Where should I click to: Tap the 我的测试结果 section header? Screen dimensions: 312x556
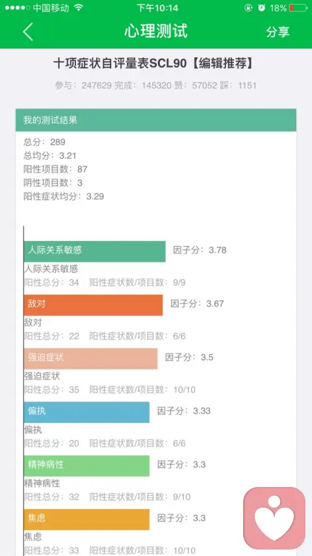(156, 120)
